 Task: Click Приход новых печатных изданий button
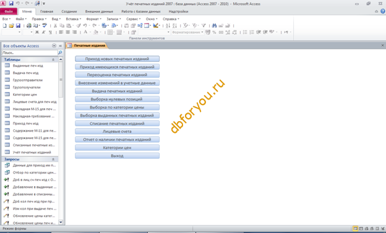[x=117, y=59]
